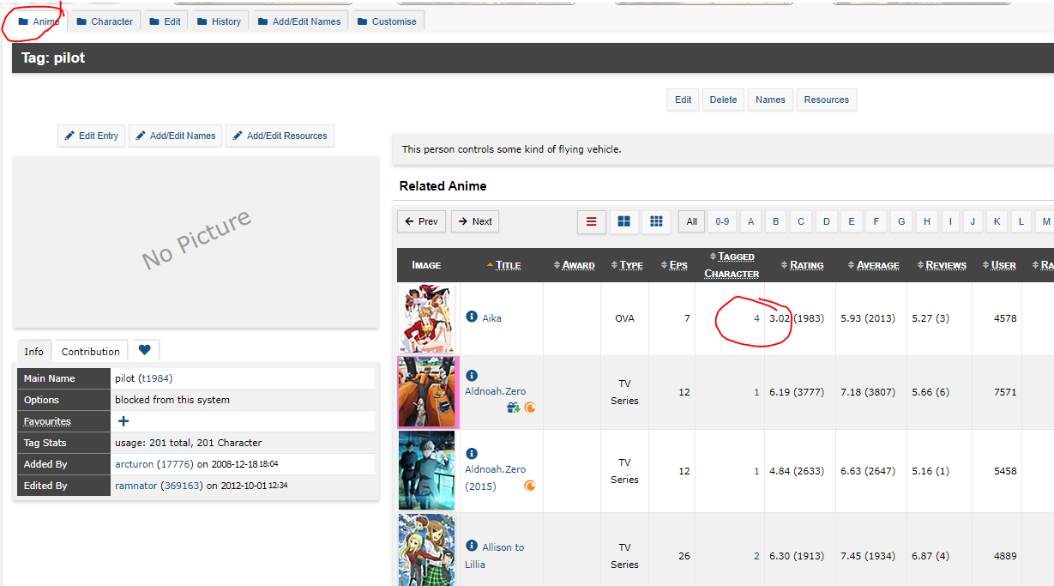Click the Add/Edit Resources button
Image resolution: width=1054 pixels, height=586 pixels.
280,136
